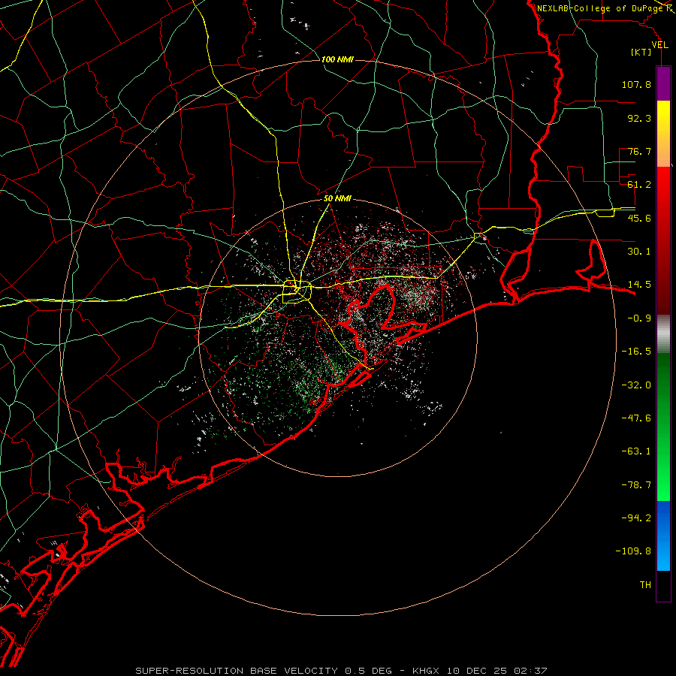This screenshot has height=676, width=676.
Task: Click the SUPER-RESOLUTION BASE VELOCITY caption text
Action: pos(237,671)
